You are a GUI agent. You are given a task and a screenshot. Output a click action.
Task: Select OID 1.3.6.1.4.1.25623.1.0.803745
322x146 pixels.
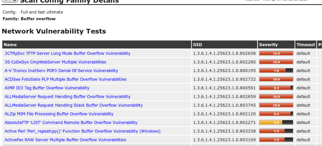point(225,105)
